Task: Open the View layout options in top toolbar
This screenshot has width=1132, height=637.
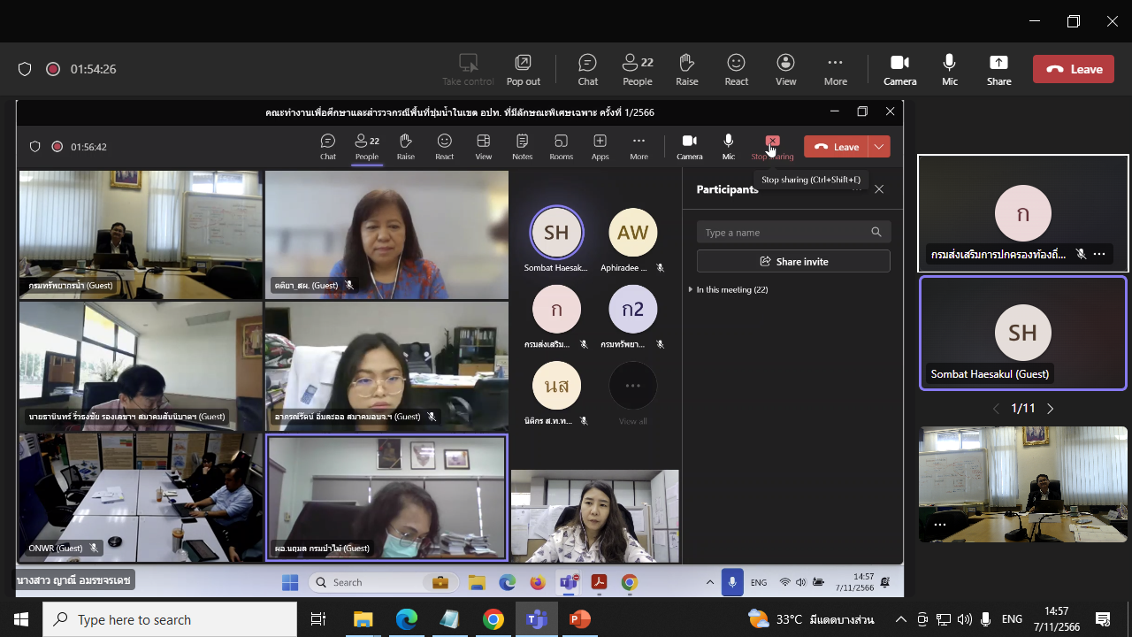Action: [x=785, y=70]
